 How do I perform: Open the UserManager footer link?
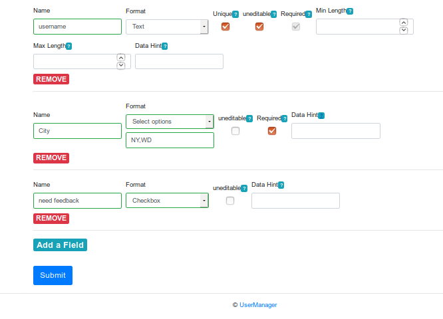click(258, 305)
